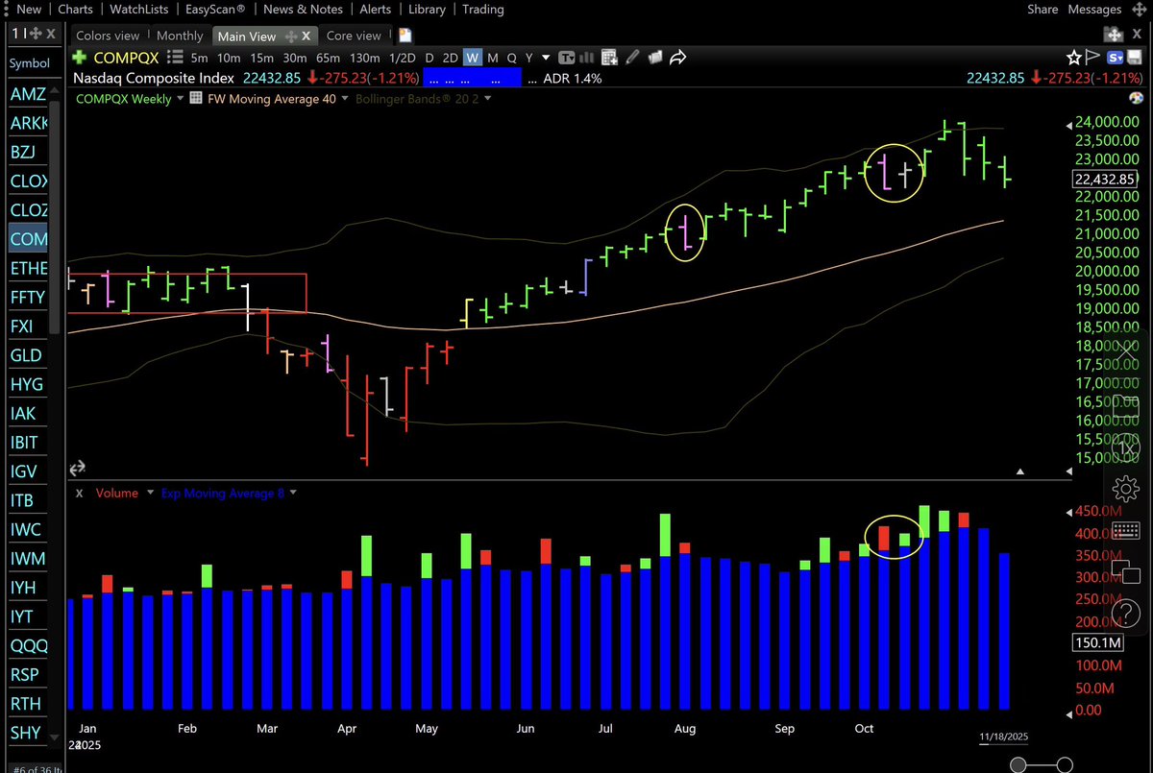The height and width of the screenshot is (773, 1153).
Task: Click the flag icon next to the star
Action: [x=1092, y=57]
